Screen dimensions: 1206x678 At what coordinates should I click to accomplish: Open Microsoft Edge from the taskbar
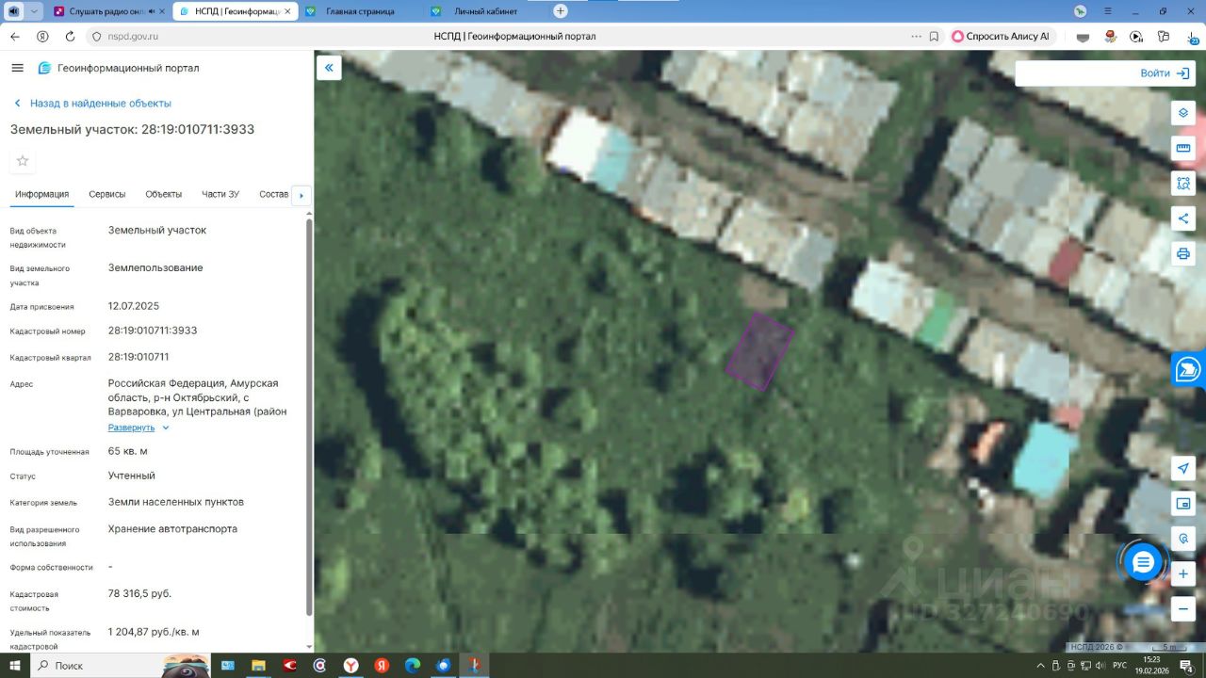tap(412, 666)
